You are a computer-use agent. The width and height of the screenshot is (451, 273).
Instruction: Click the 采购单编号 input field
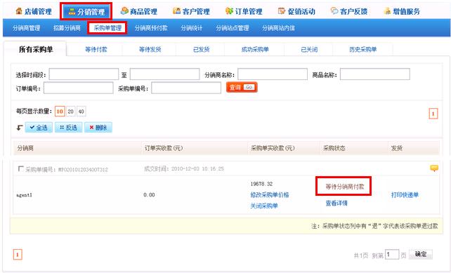186,88
